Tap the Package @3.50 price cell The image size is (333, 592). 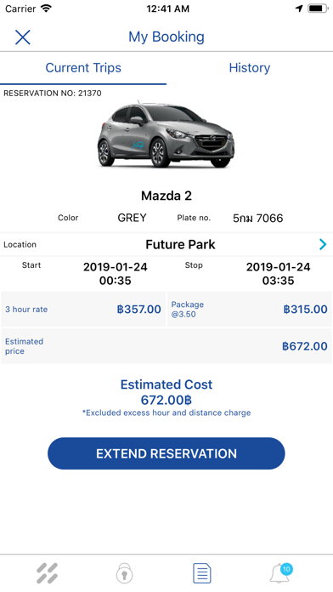tap(249, 310)
